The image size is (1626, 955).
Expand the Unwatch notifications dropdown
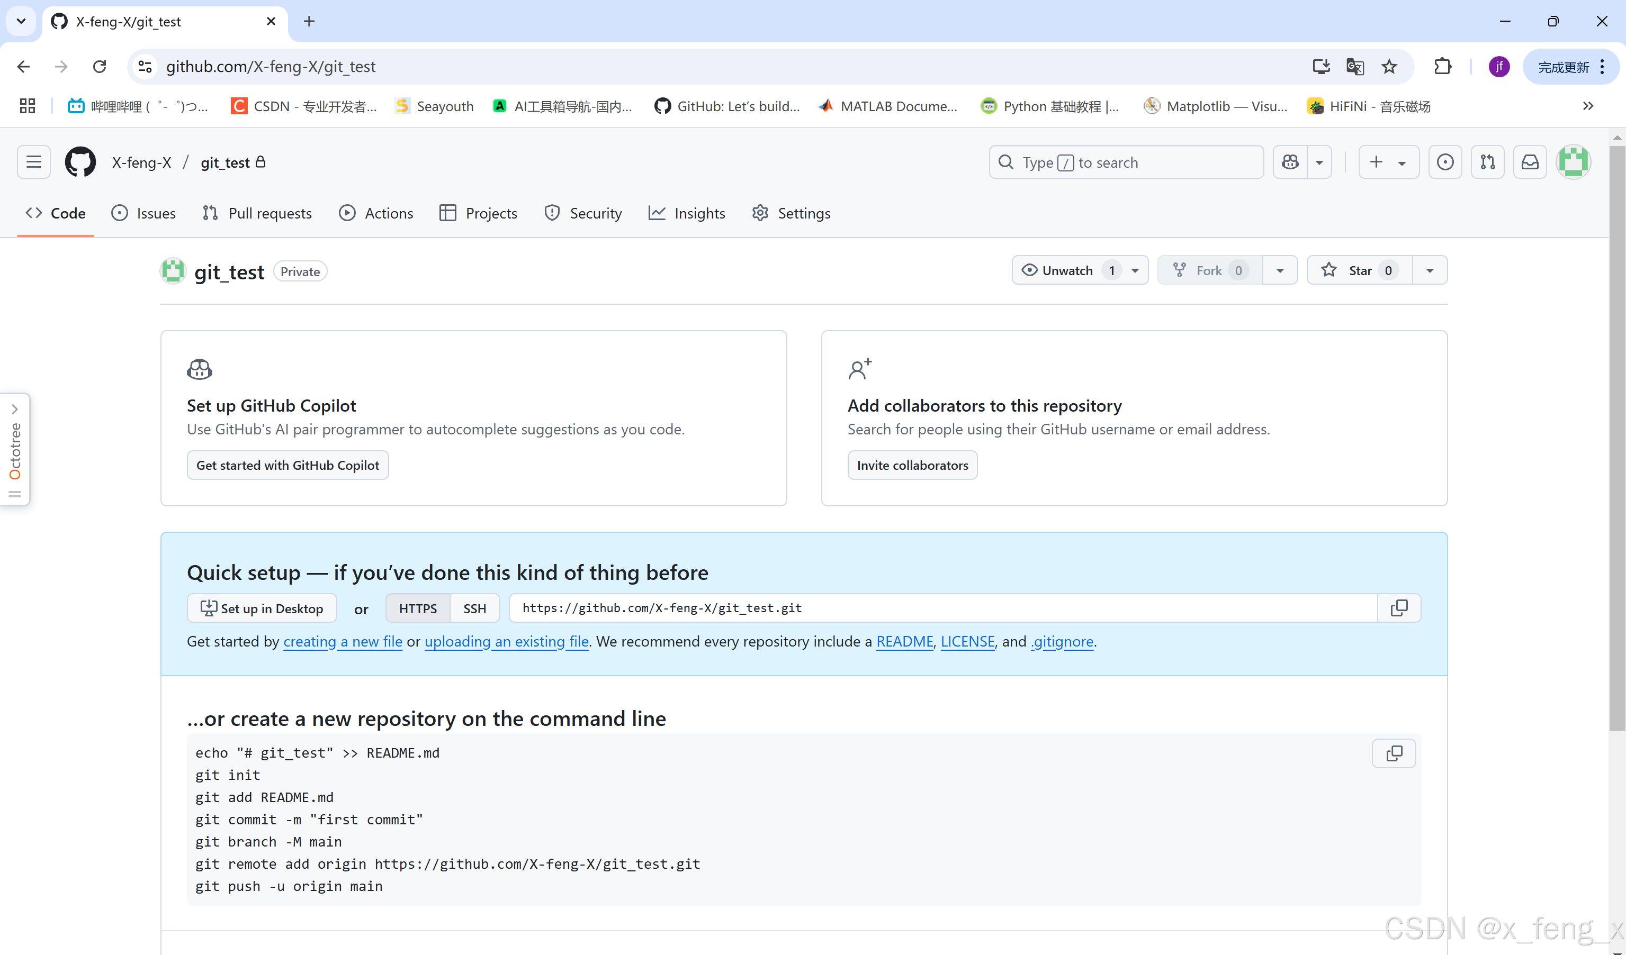click(1135, 270)
